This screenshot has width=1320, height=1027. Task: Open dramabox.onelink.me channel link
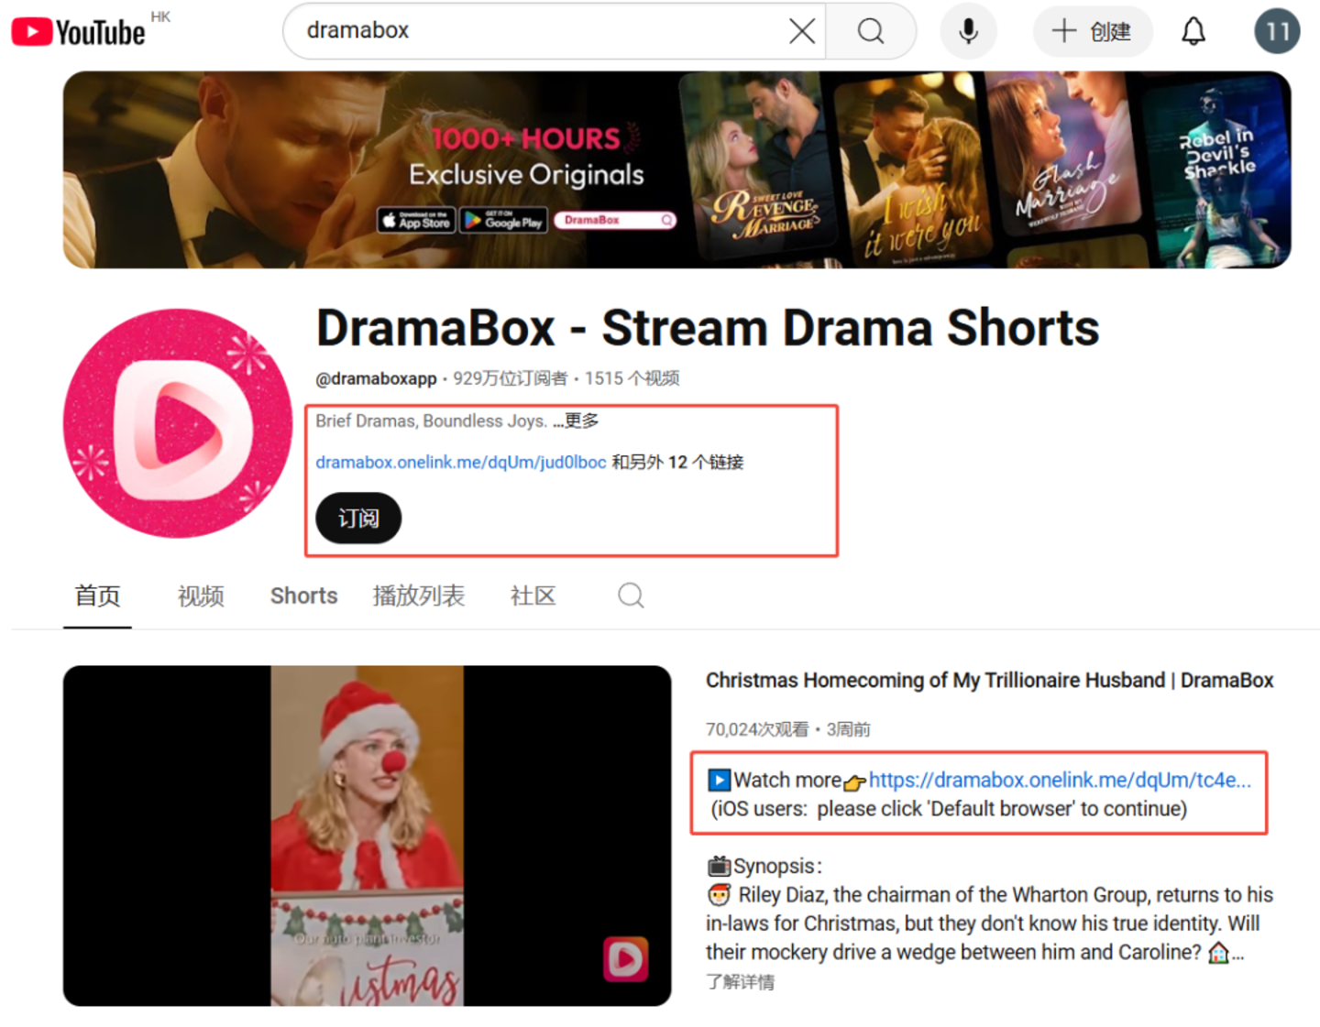coord(460,463)
